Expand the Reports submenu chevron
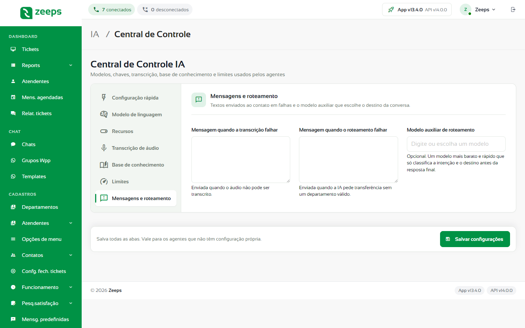Screen dimensions: 525x328 [71, 65]
